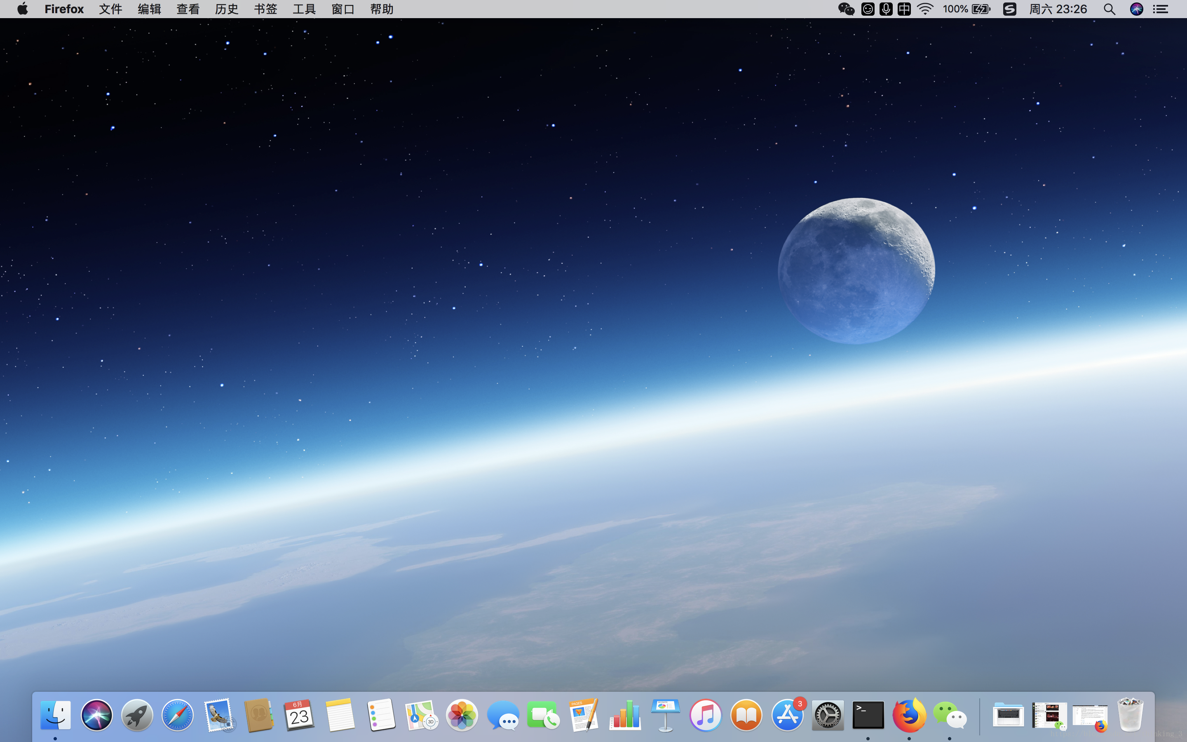
Task: Open the iTunes music icon
Action: point(706,715)
